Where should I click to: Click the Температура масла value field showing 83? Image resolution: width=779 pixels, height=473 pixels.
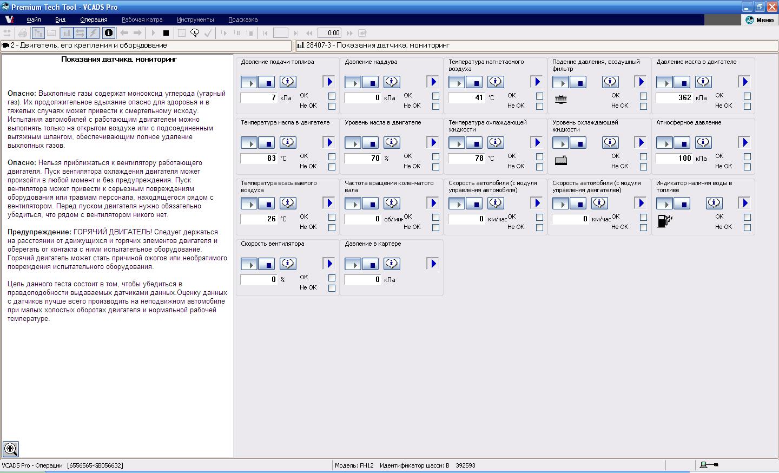point(259,159)
